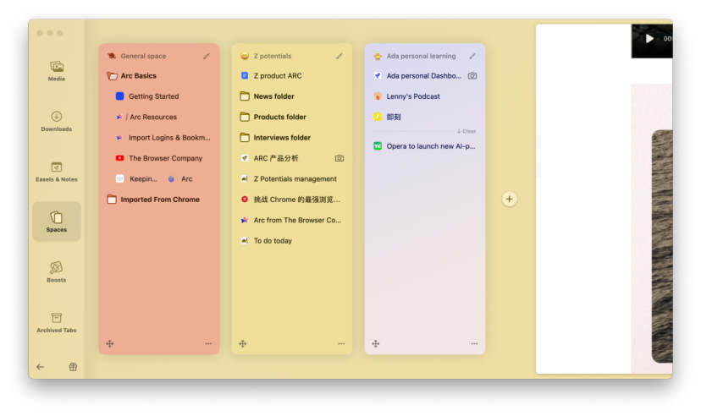Open the Media sidebar section
The height and width of the screenshot is (416, 701).
pyautogui.click(x=57, y=71)
